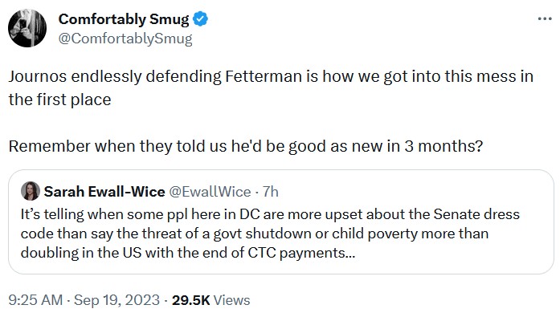The height and width of the screenshot is (317, 560).
Task: Open Comfortably Smug's profile picture
Action: (27, 28)
